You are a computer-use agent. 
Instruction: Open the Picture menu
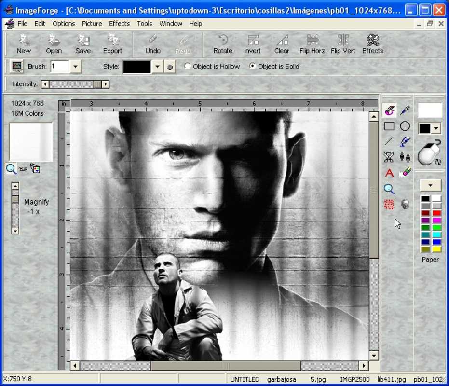tap(92, 24)
